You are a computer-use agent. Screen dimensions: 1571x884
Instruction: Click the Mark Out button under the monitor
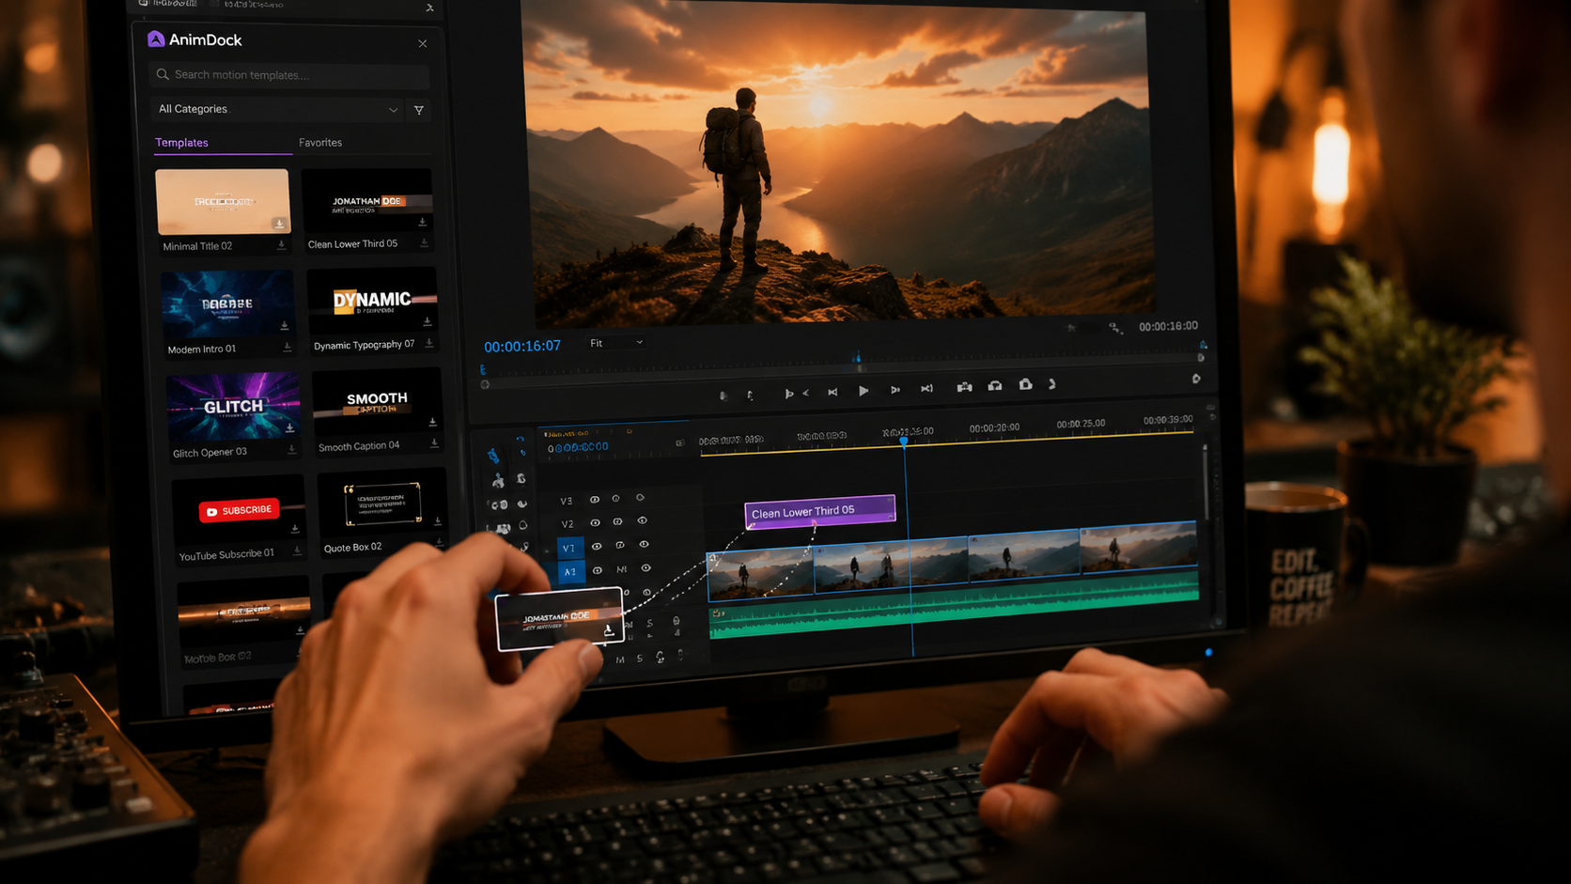(750, 395)
